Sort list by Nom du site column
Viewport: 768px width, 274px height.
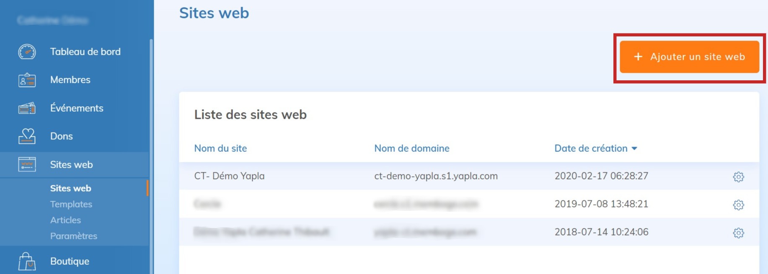point(220,148)
